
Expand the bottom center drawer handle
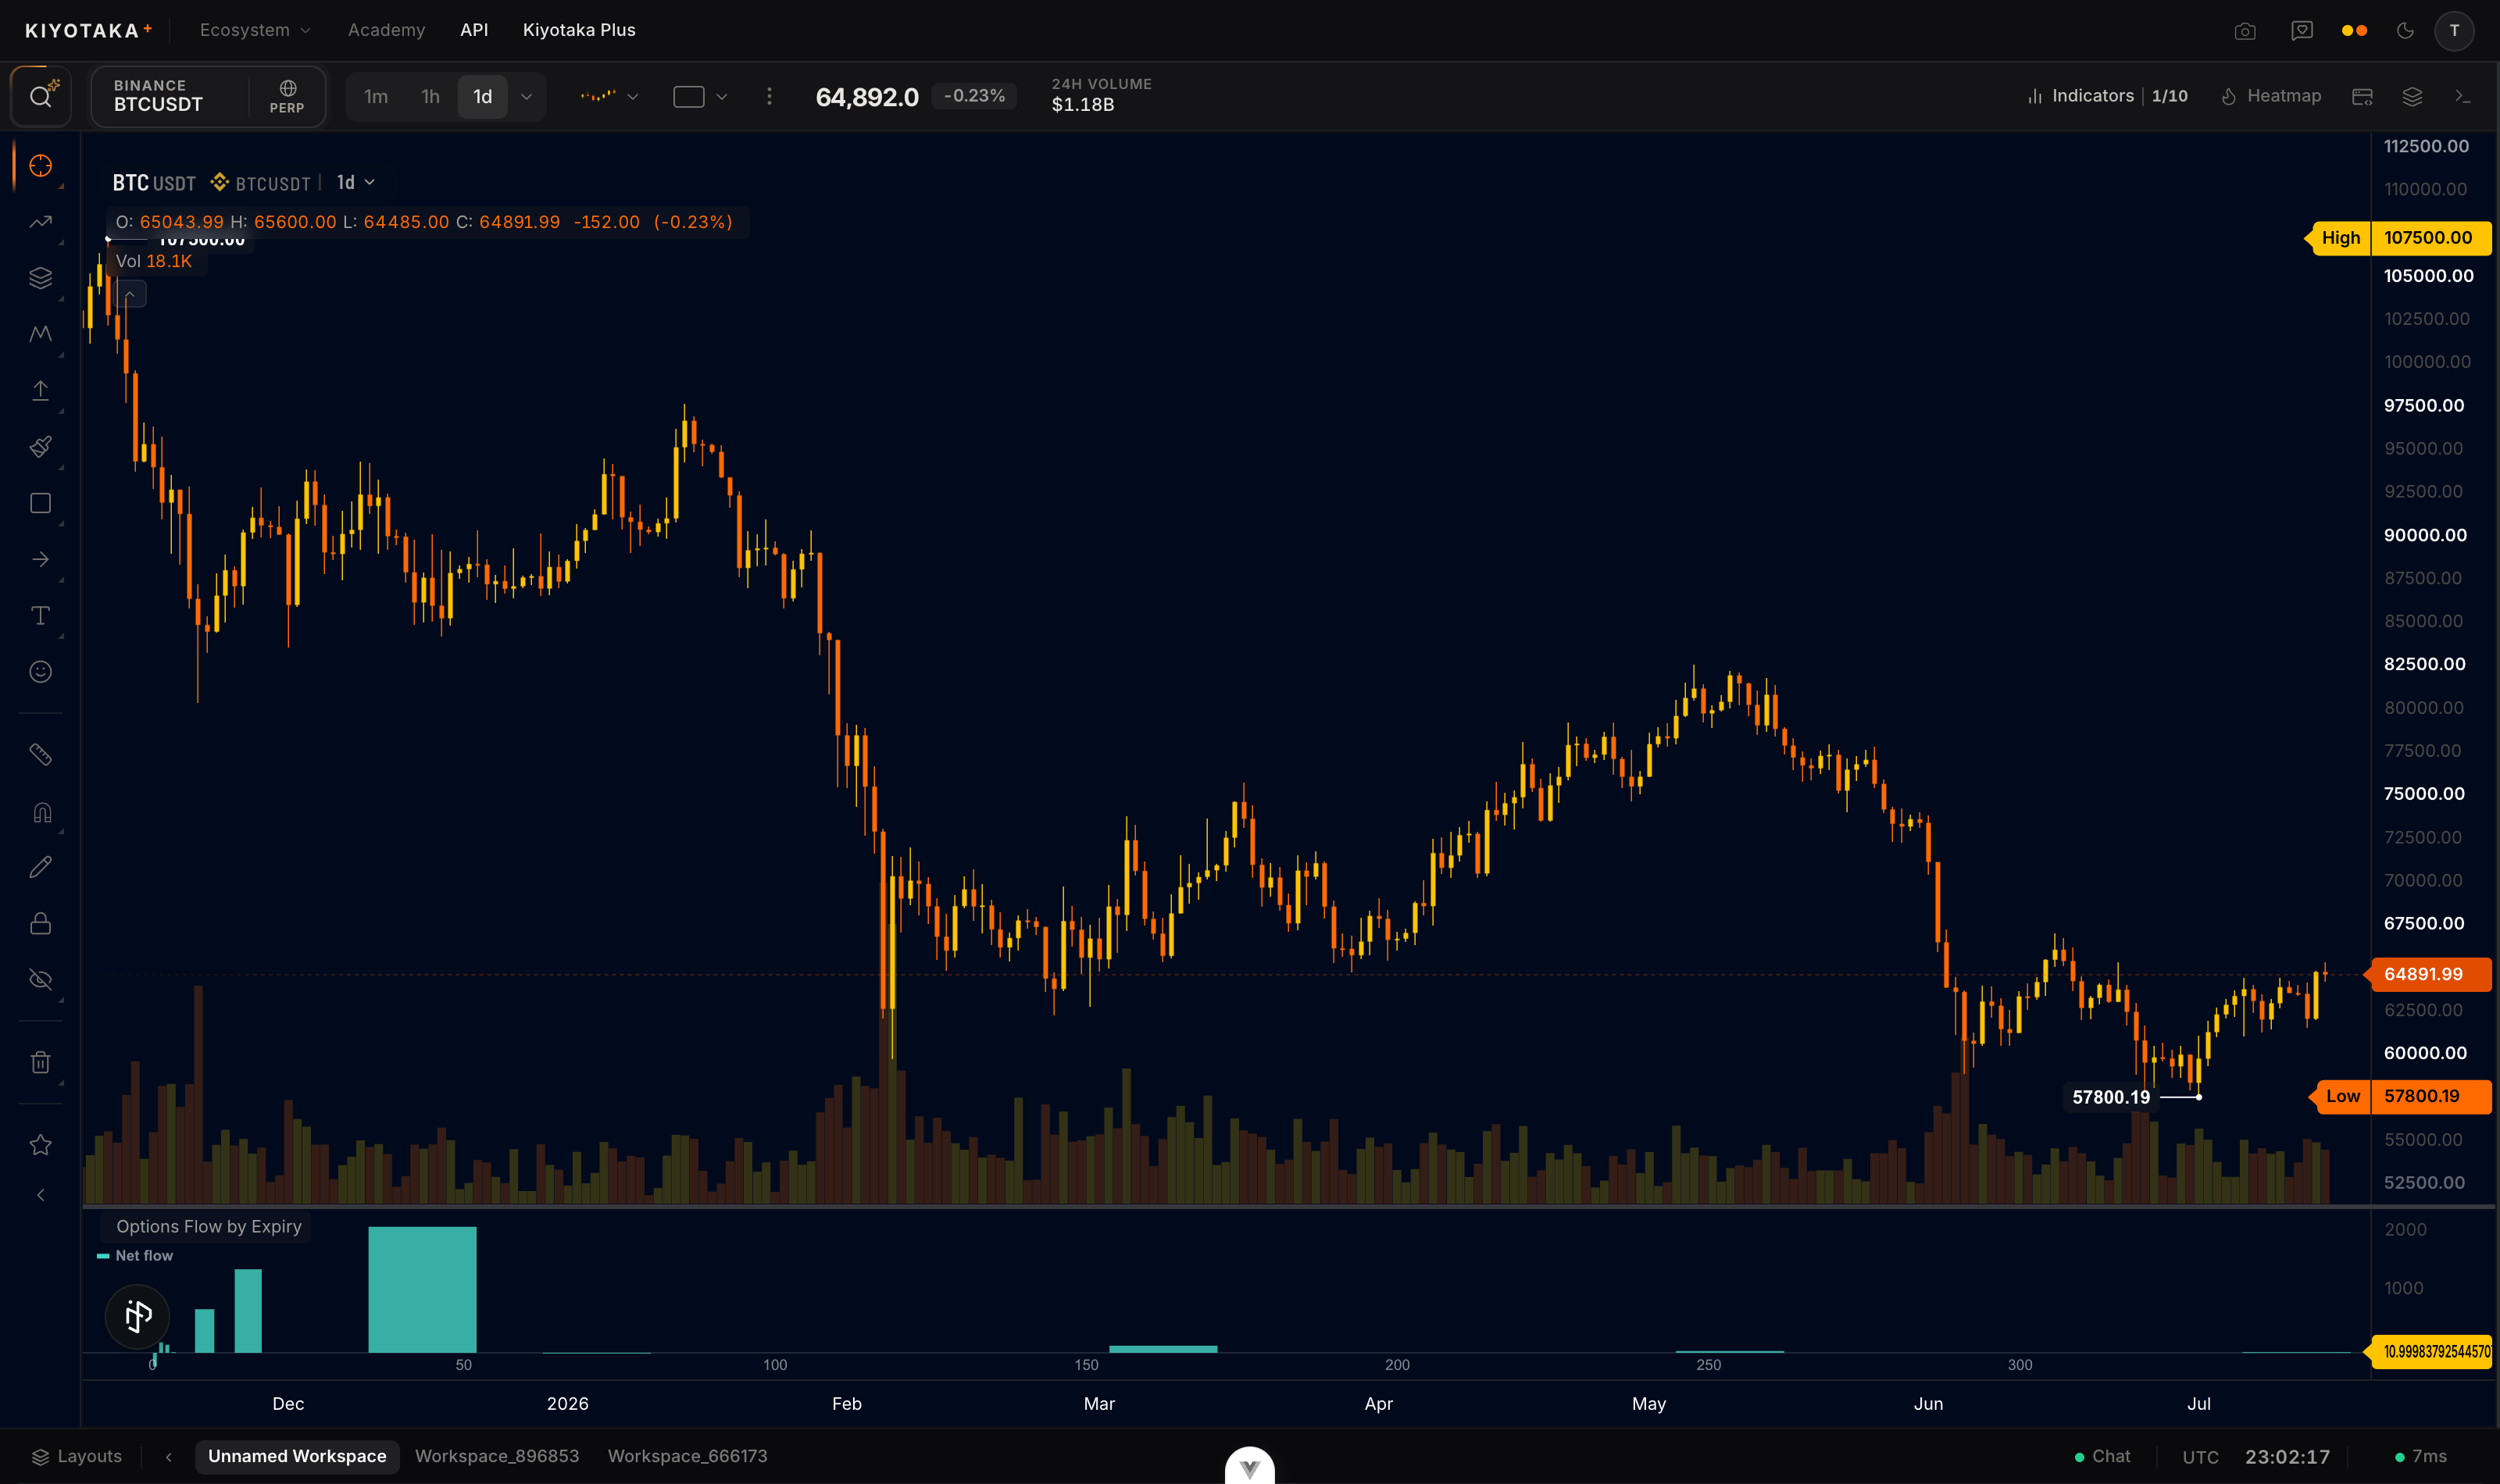[x=1250, y=1466]
